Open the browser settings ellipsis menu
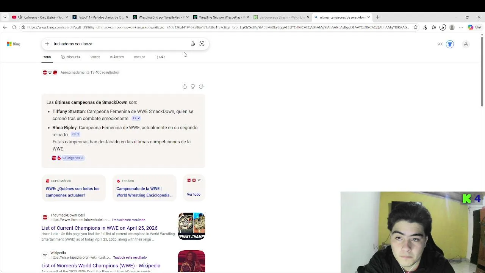The image size is (485, 273). pos(461,27)
